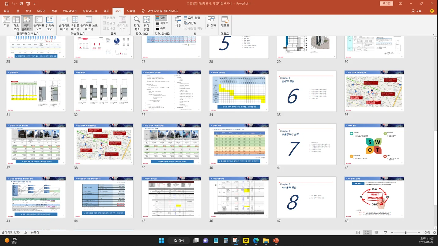
Task: Click the Save icon in quick access toolbar
Action: point(6,4)
